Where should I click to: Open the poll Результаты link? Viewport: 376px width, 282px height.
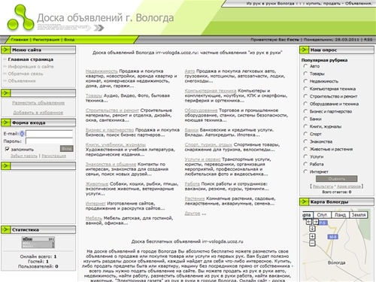coord(323,186)
